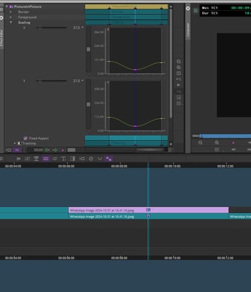Click the second bracketed icon in the timeline toolbar
251x292 pixels.
click(27, 158)
